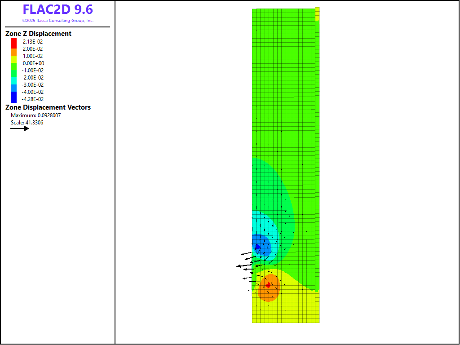The width and height of the screenshot is (460, 345).
Task: Select the Zone Z Displacement legend heading
Action: point(38,34)
